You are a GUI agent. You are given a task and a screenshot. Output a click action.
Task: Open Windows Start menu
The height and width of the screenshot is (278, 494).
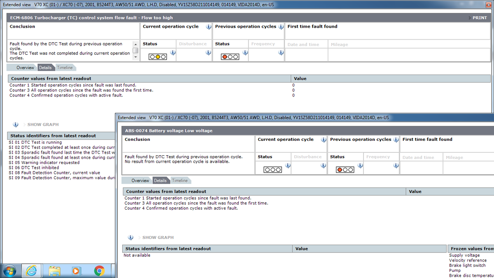pos(9,271)
